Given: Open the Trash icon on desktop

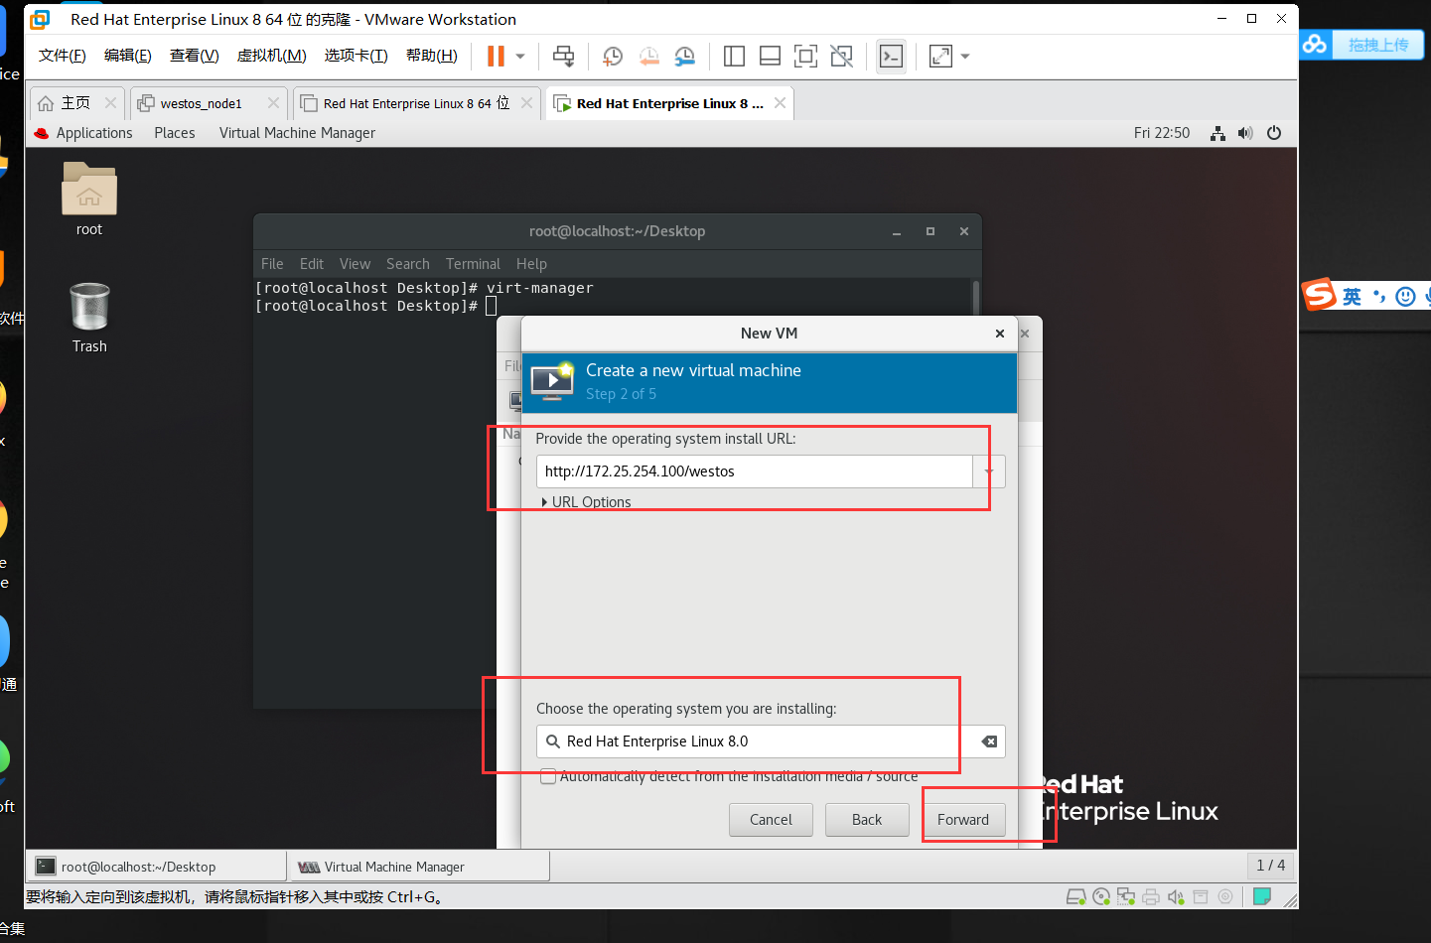Looking at the screenshot, I should click(89, 318).
